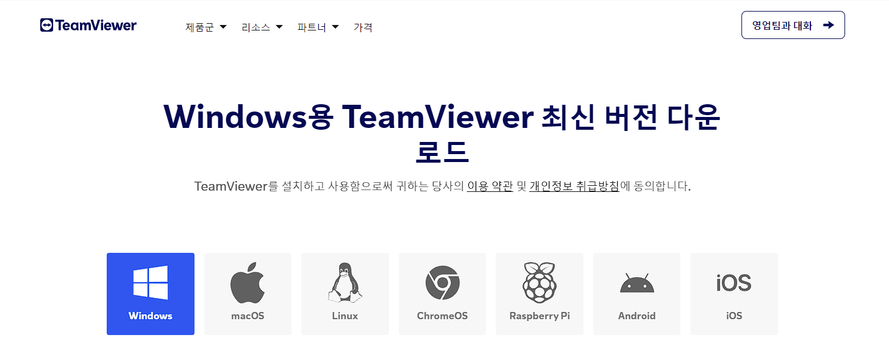
Task: Switch to the macOS download tab
Action: [247, 294]
